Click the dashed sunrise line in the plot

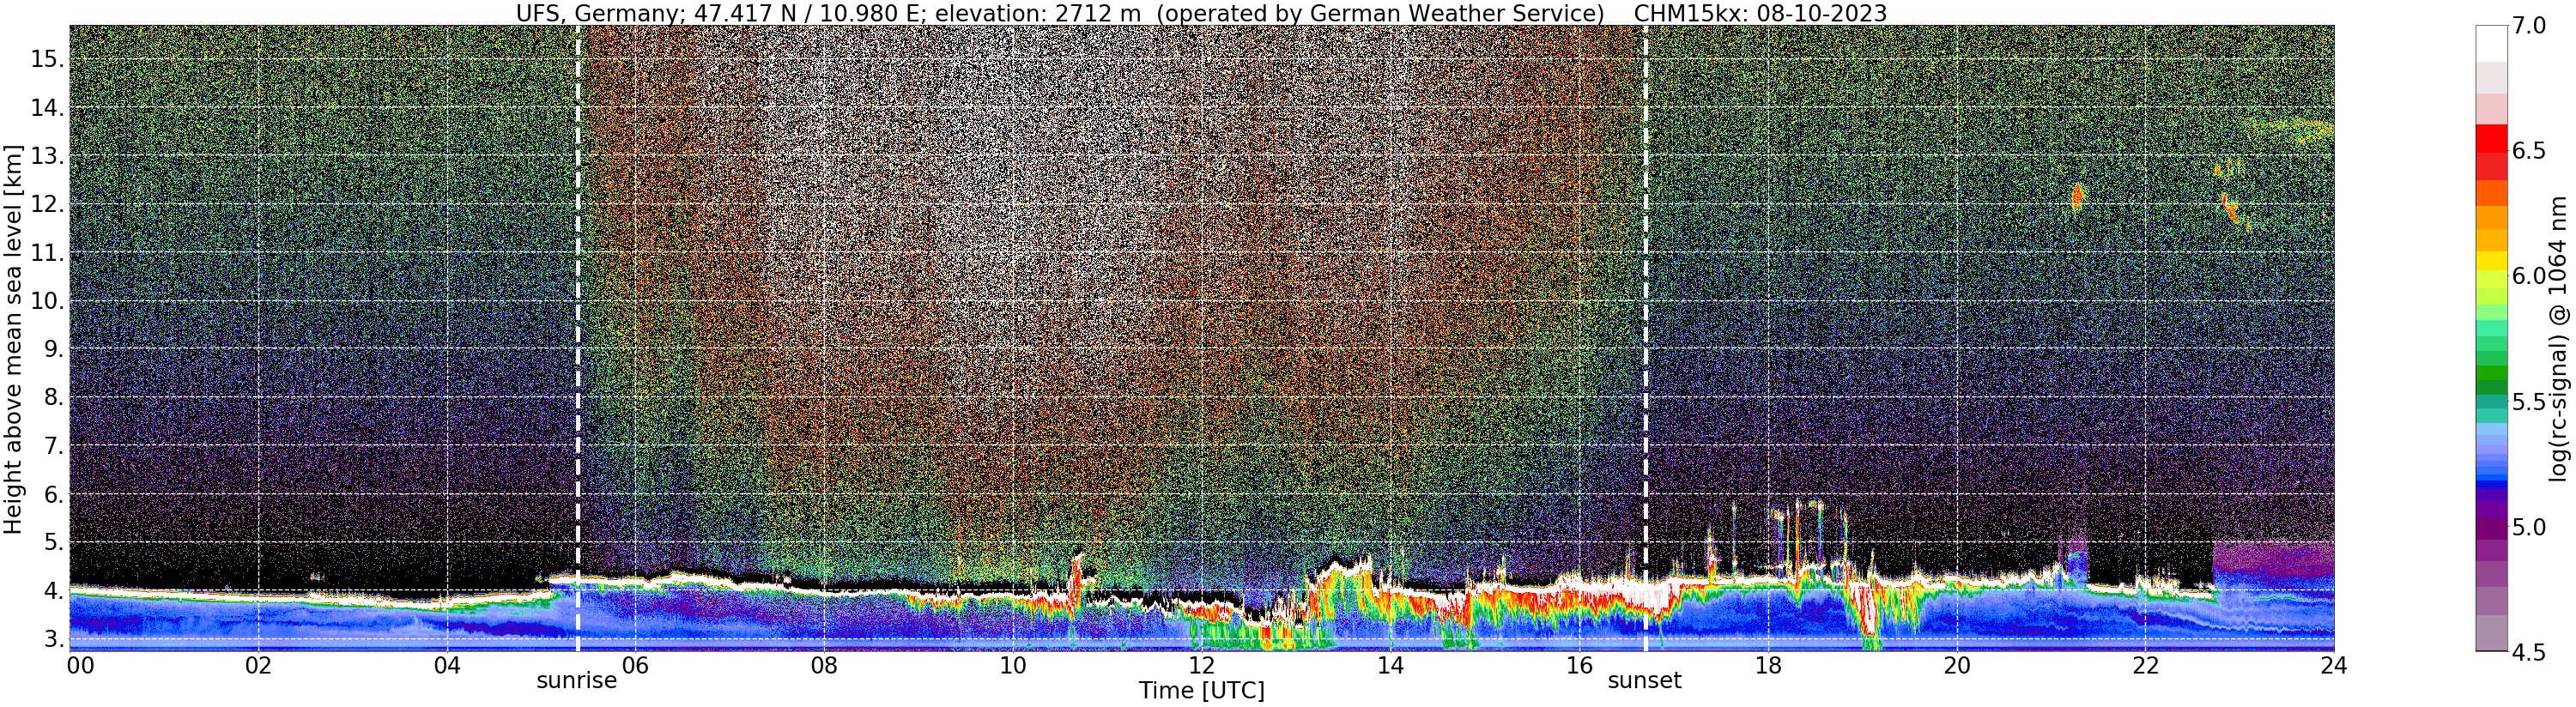[578, 338]
